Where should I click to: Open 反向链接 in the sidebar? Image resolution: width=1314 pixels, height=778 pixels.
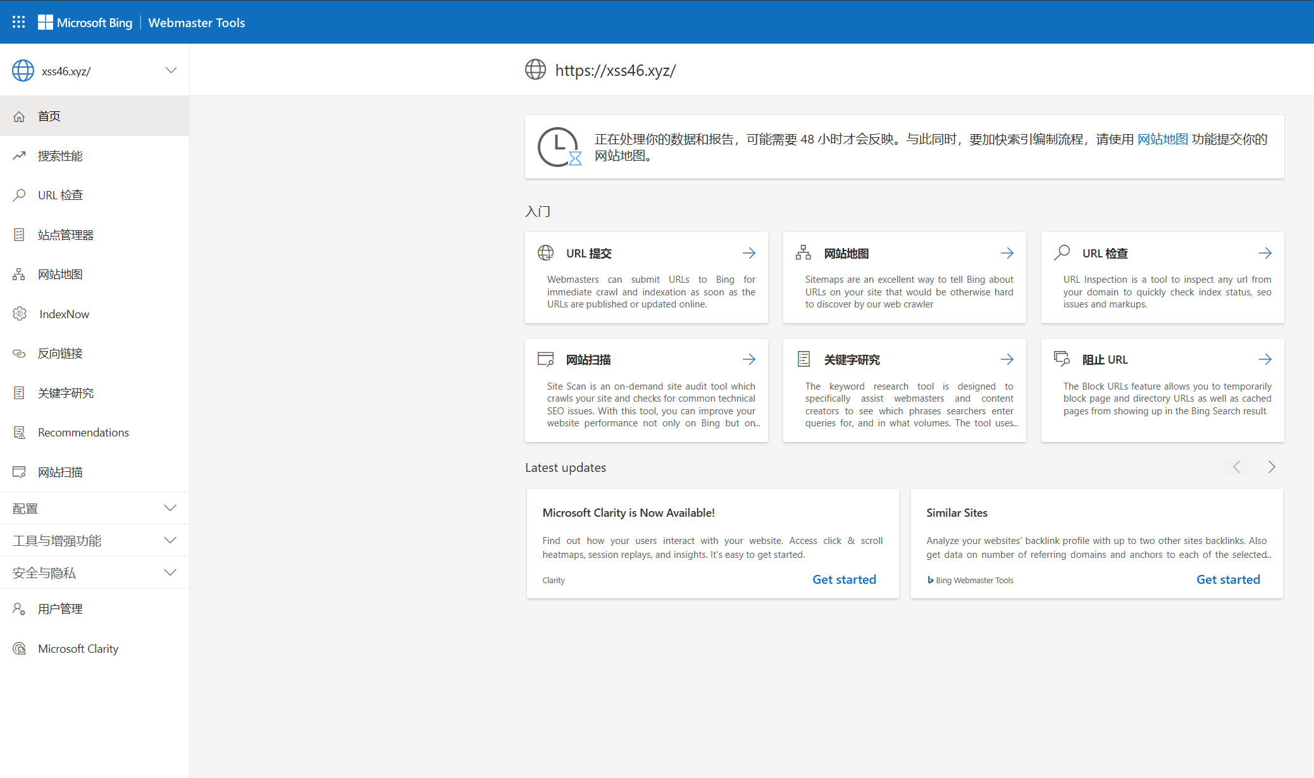click(95, 354)
